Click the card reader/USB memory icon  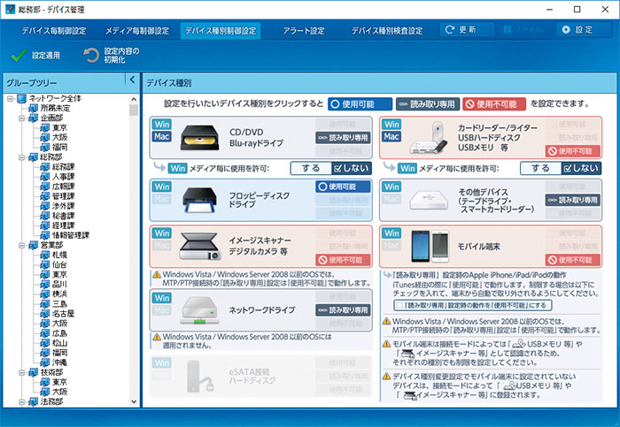(432, 139)
